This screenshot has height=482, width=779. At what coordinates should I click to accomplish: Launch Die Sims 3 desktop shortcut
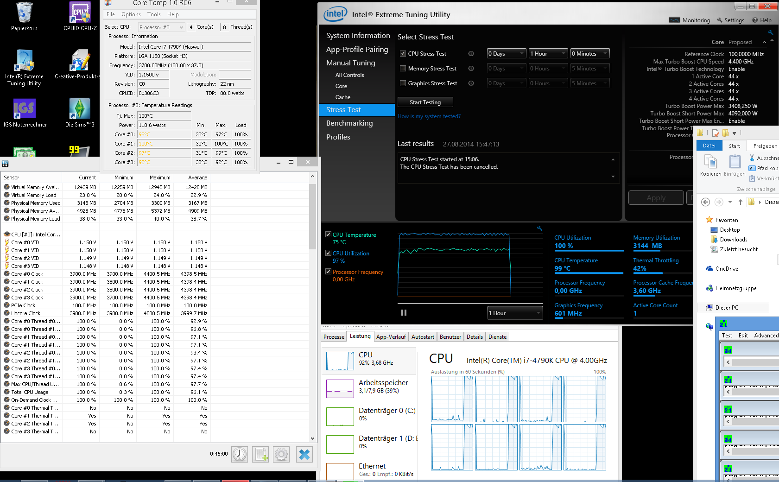[80, 113]
